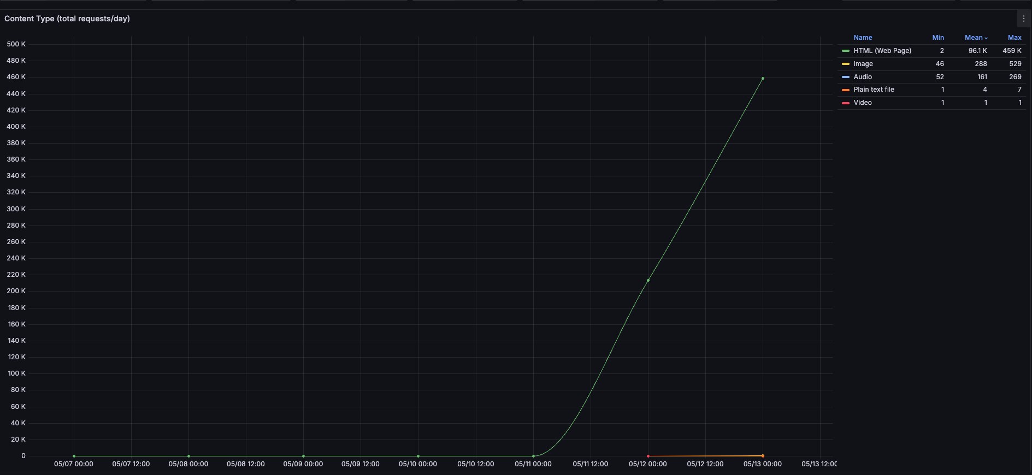Viewport: 1032px width, 475px height.
Task: Click the HTML peak data point near 460 K
Action: [x=763, y=79]
